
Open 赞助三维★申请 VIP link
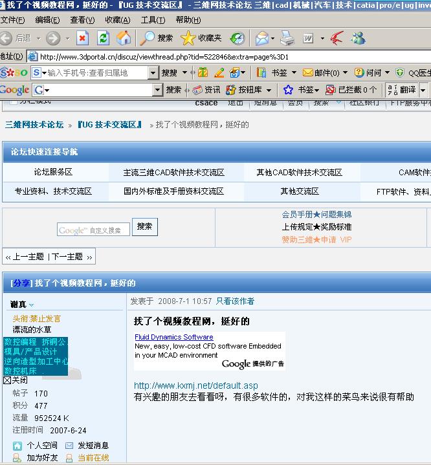tap(316, 240)
